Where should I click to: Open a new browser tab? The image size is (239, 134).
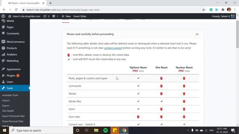click(x=50, y=3)
